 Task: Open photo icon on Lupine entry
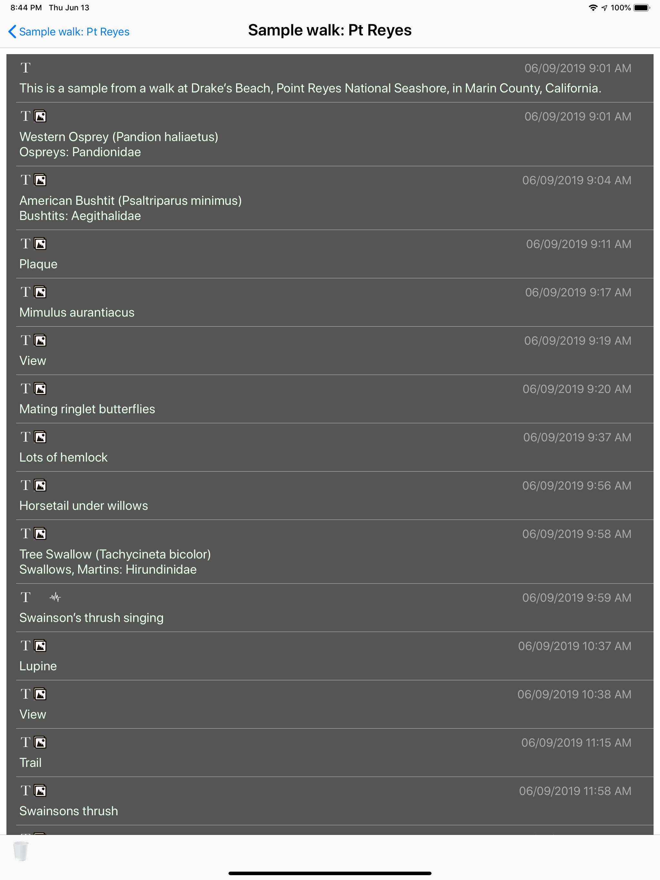[40, 645]
